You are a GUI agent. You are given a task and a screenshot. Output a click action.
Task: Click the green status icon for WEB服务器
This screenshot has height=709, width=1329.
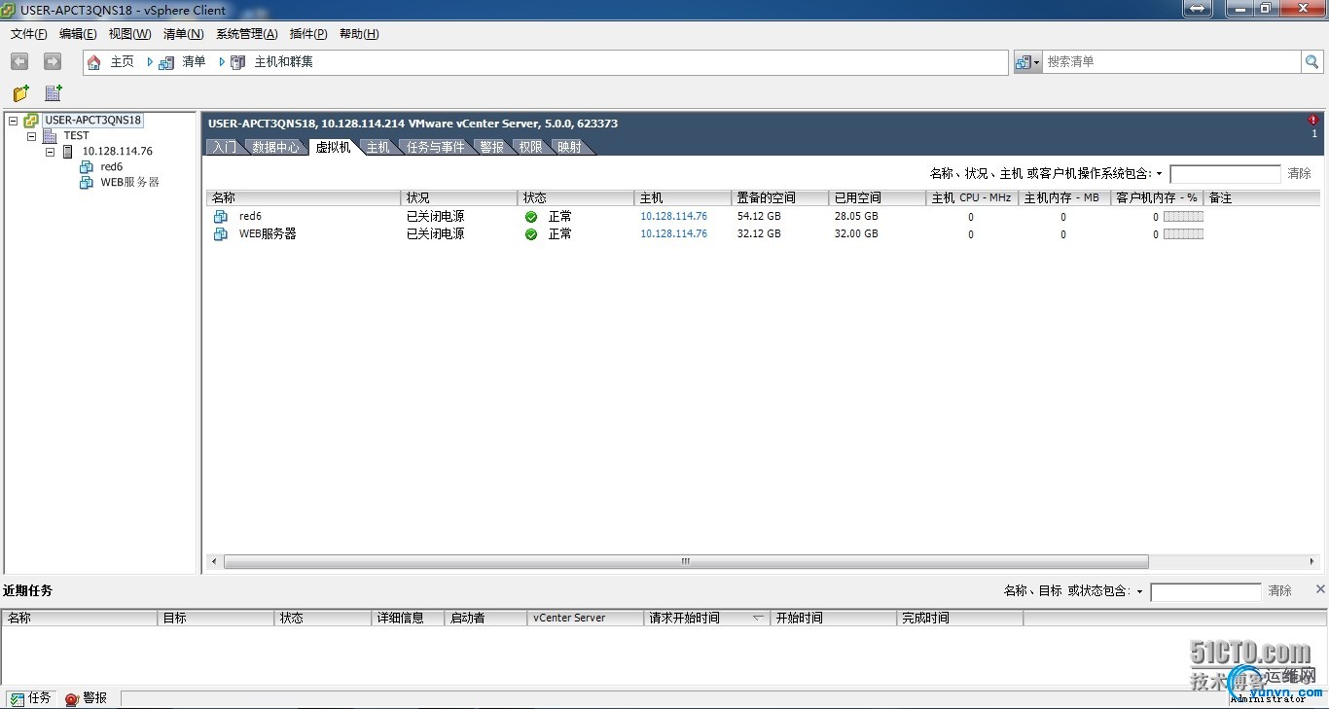point(531,234)
